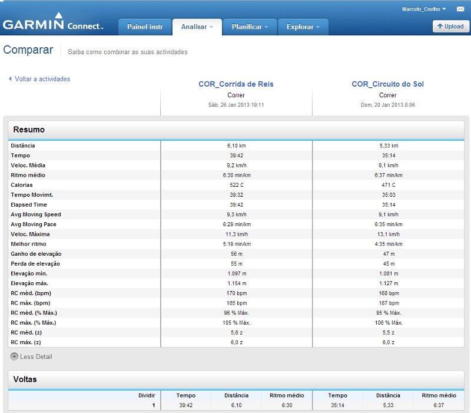
Task: Select the Distância row in Resumo
Action: click(23, 146)
